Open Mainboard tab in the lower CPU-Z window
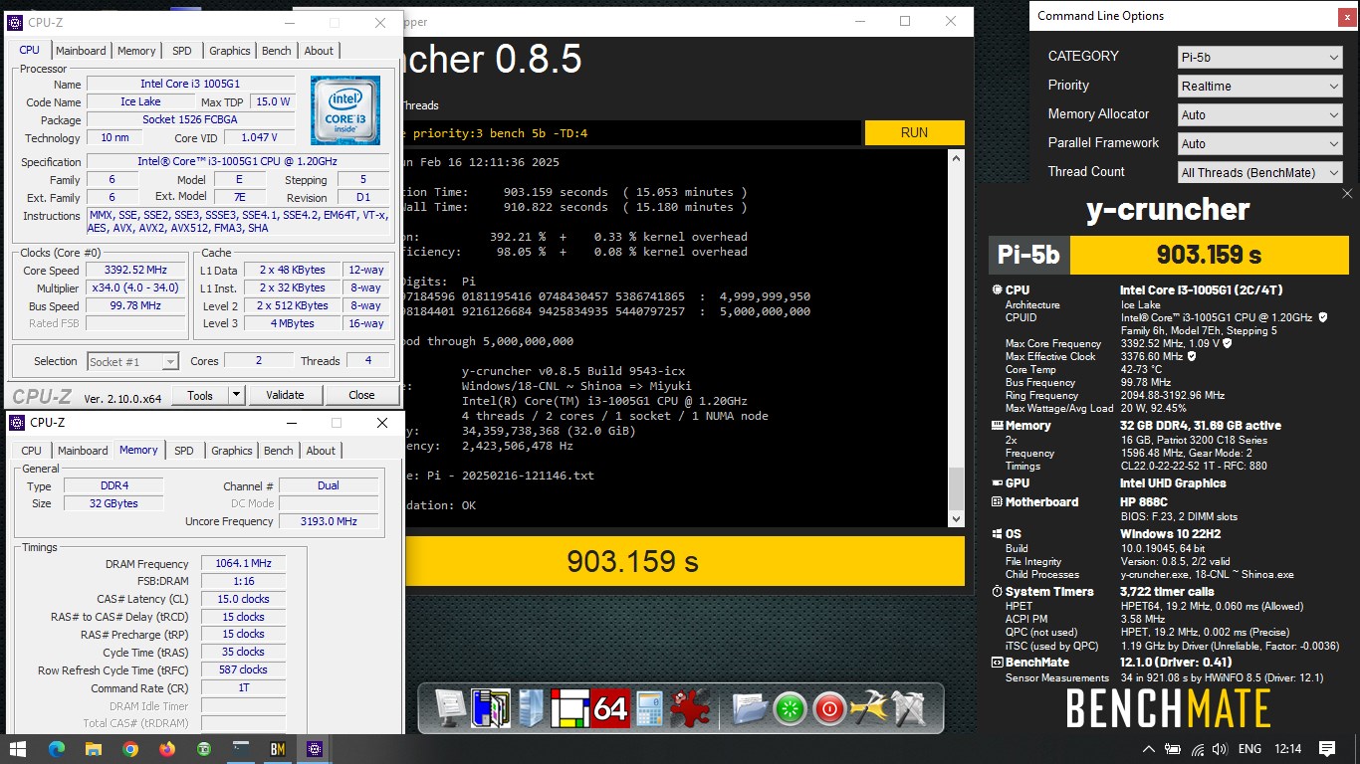Image resolution: width=1360 pixels, height=764 pixels. pos(83,451)
